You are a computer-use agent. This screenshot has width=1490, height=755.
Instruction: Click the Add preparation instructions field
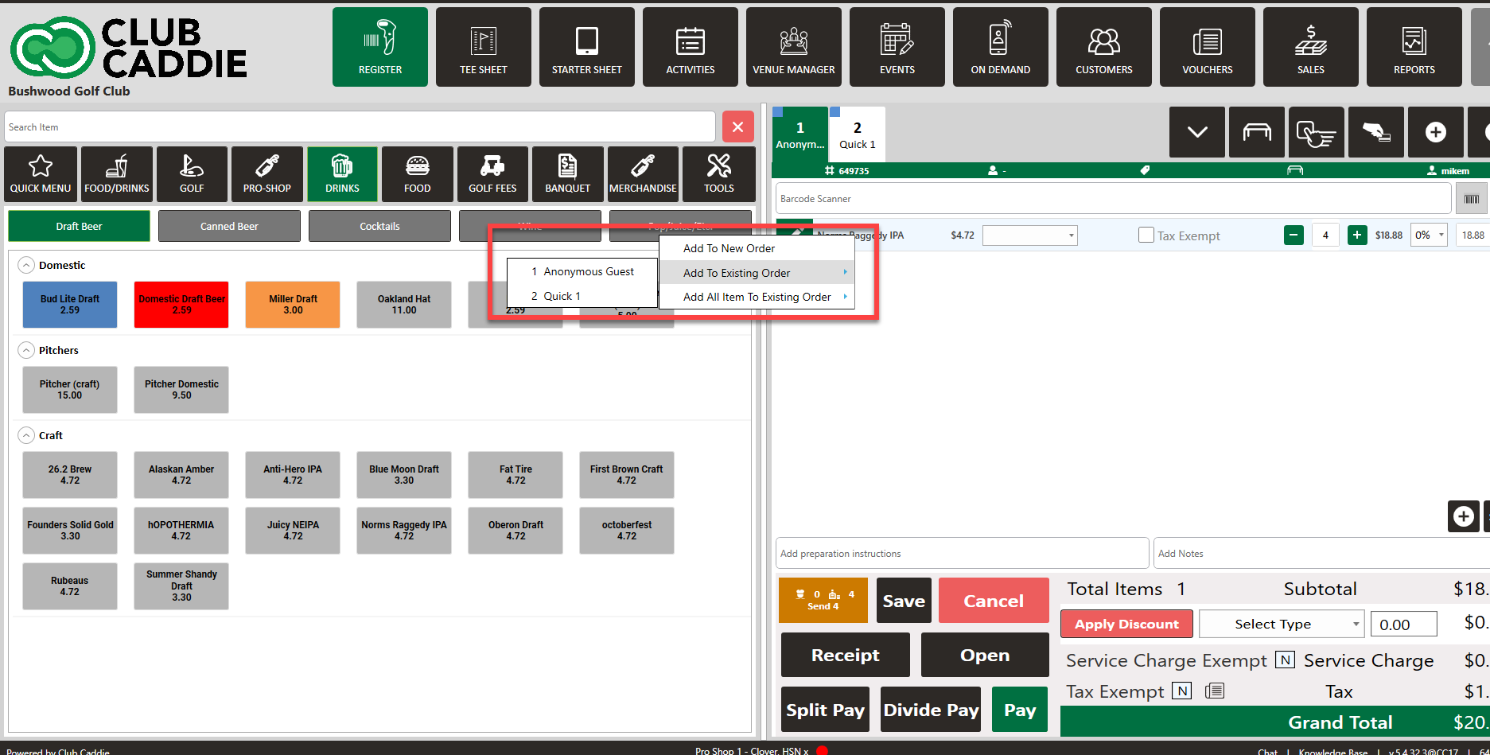962,554
